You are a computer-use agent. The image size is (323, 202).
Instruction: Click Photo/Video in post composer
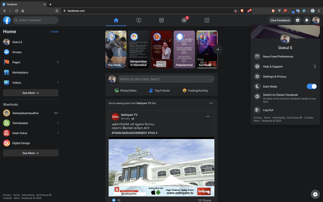point(125,90)
